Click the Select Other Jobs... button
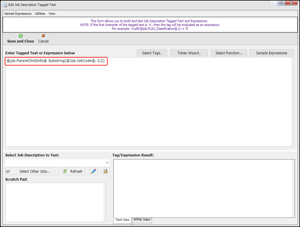Image resolution: width=300 pixels, height=227 pixels. tap(32, 171)
